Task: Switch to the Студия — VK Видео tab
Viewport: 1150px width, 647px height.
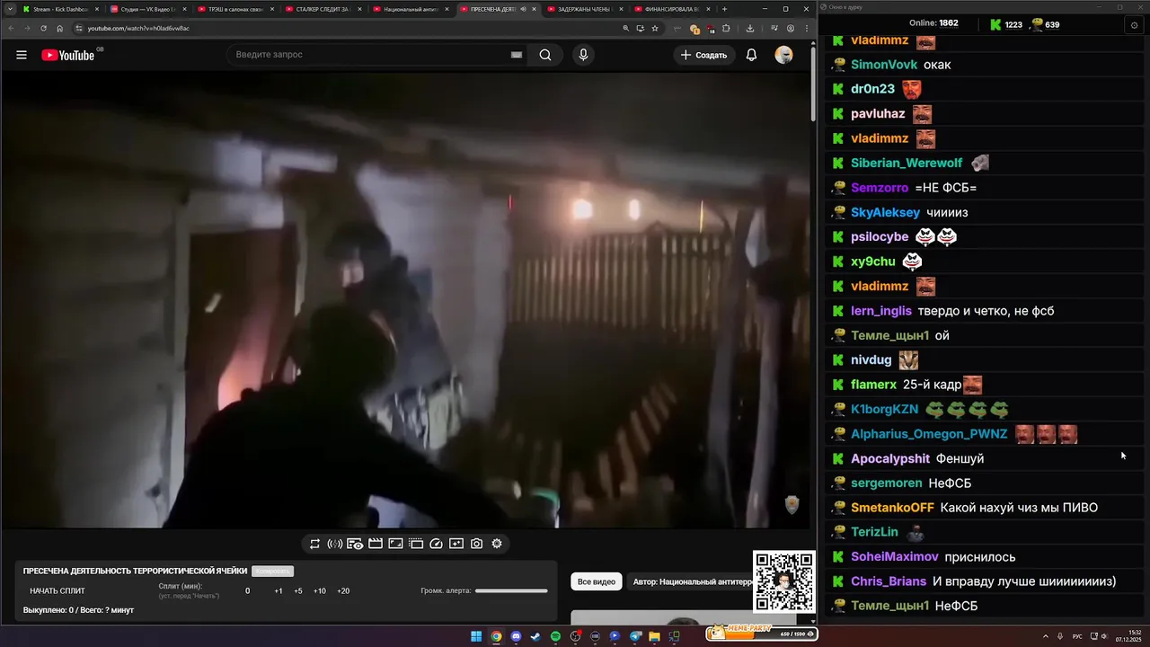Action: click(x=147, y=9)
